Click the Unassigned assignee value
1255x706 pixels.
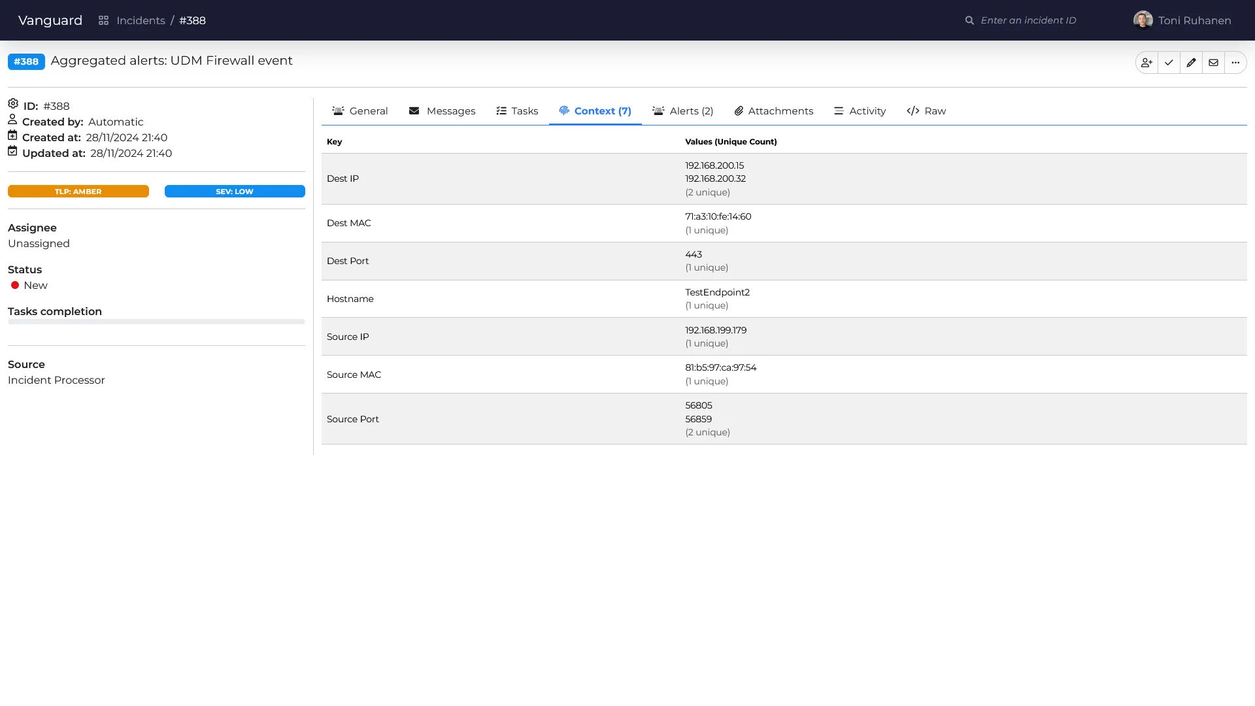pyautogui.click(x=39, y=244)
